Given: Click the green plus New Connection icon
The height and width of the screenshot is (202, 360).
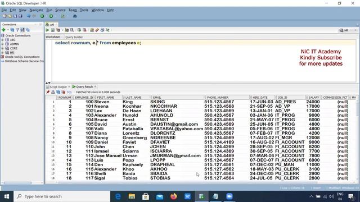Looking at the screenshot, I should coord(3,30).
